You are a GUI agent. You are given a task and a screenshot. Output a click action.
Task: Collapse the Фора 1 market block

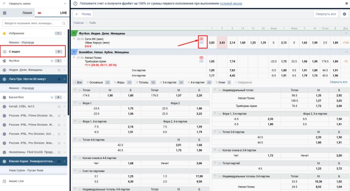[80, 103]
